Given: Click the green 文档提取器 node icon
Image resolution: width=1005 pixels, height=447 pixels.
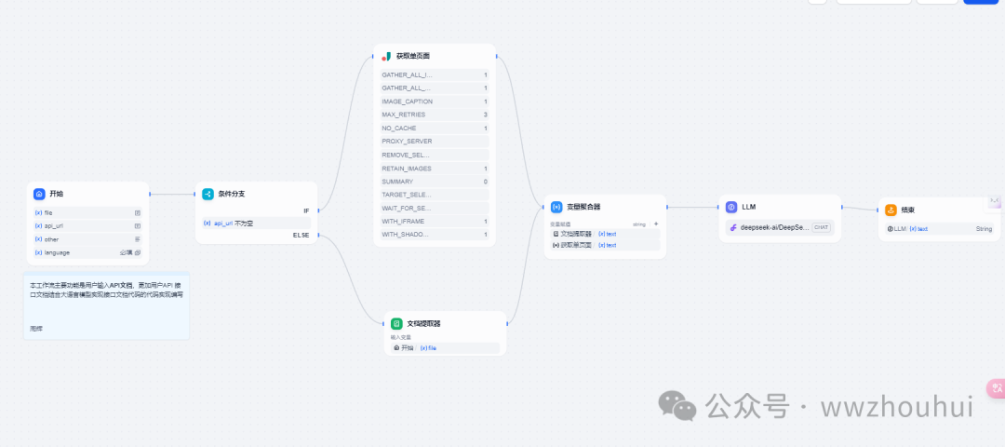Looking at the screenshot, I should click(x=396, y=323).
